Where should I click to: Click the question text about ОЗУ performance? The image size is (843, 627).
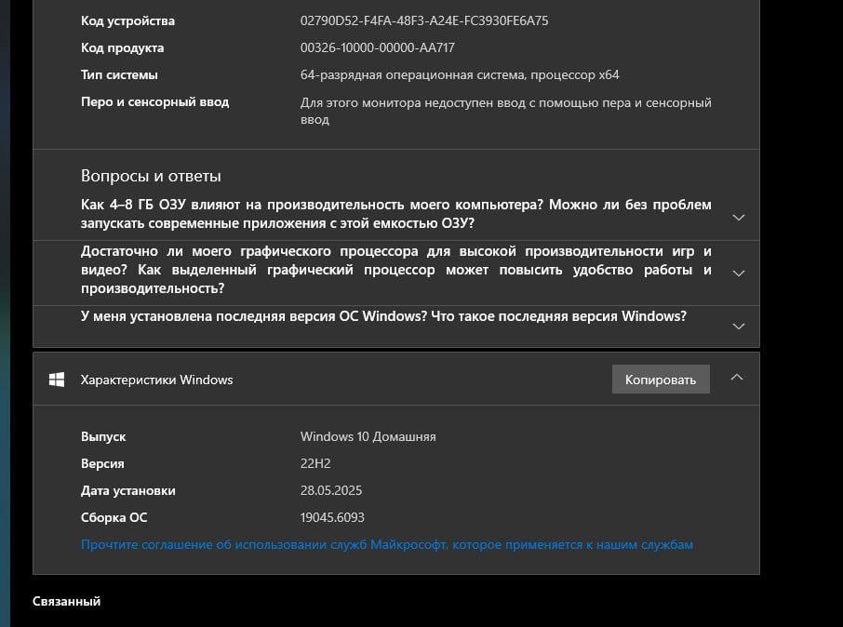(x=395, y=213)
